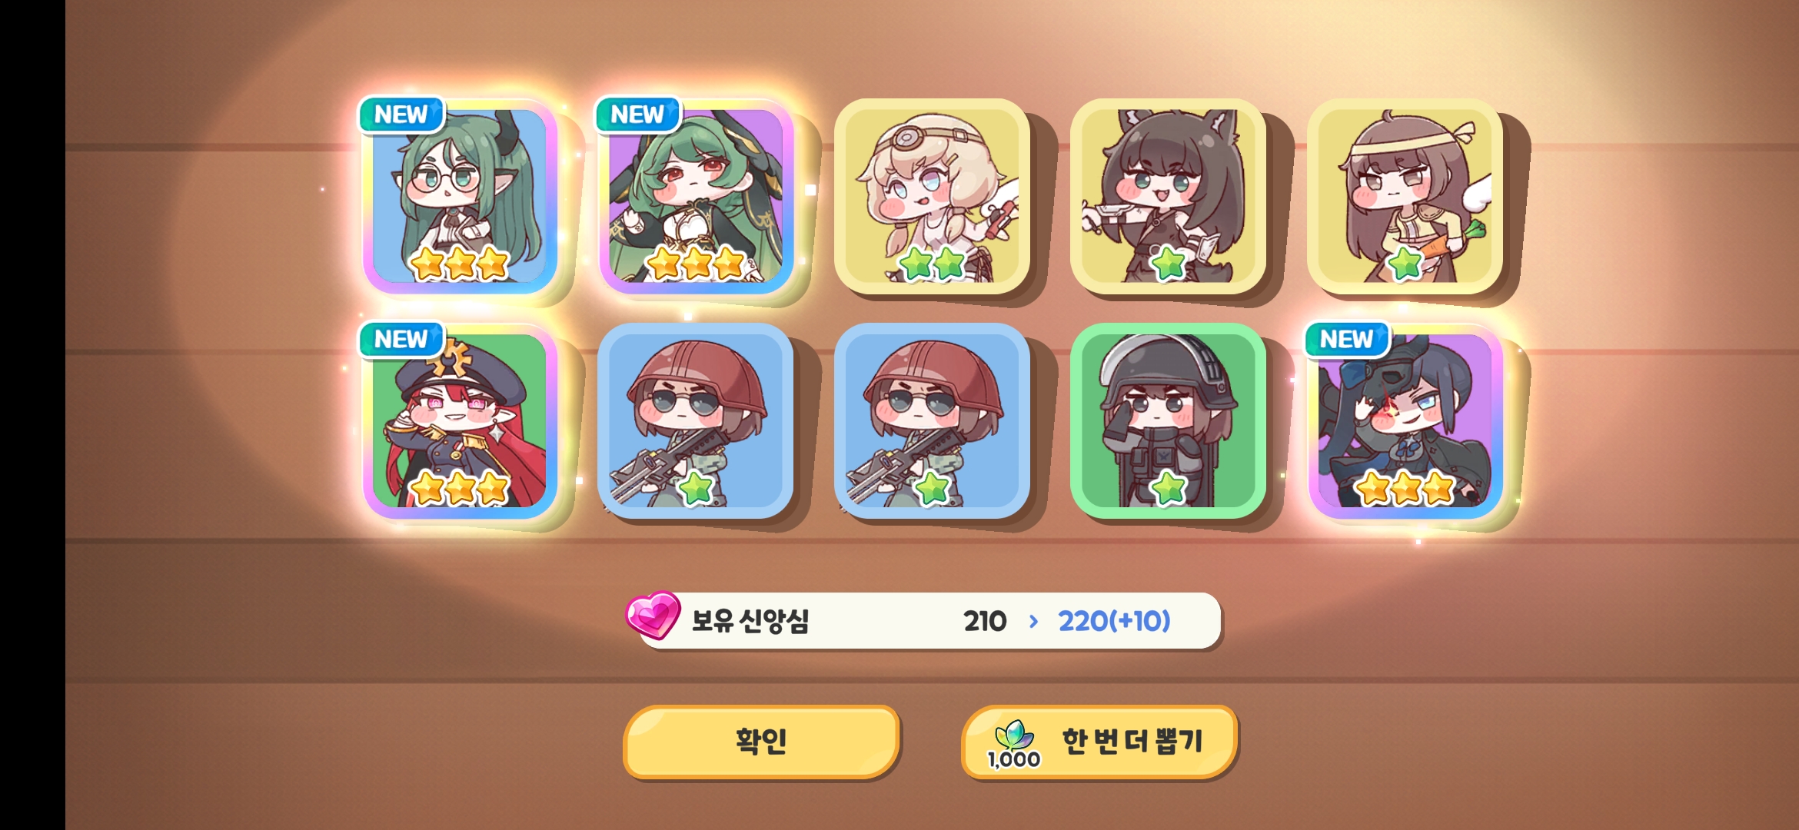The image size is (1799, 830).
Task: Tap the NEW badge on officer card
Action: click(401, 339)
